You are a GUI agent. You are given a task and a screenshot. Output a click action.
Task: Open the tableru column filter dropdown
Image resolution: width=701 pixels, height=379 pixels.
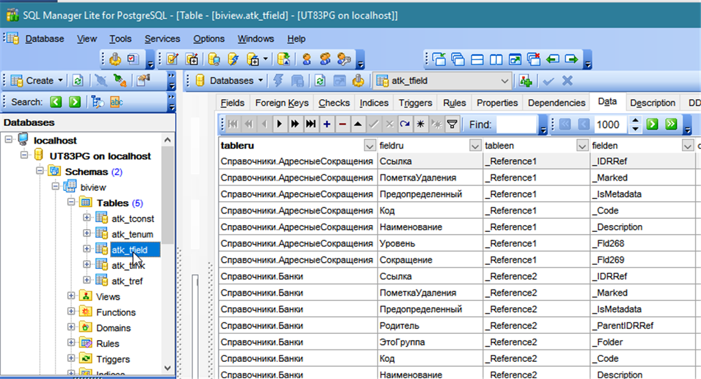tap(370, 145)
